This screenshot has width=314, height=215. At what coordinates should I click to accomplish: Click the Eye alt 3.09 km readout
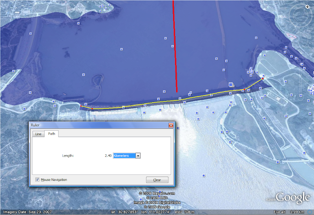pyautogui.click(x=289, y=212)
